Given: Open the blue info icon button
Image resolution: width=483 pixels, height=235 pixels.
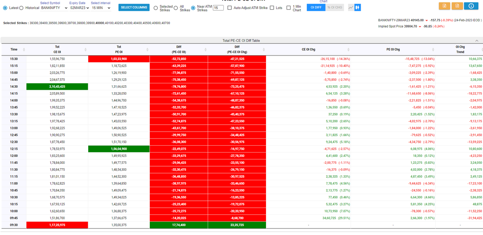Looking at the screenshot, I should pos(471,6).
